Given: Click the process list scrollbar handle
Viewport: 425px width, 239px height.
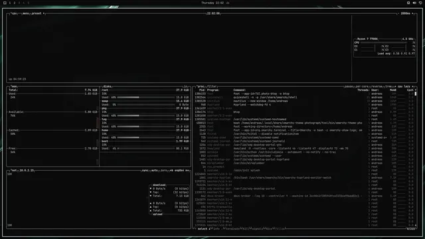Looking at the screenshot, I should (416, 94).
